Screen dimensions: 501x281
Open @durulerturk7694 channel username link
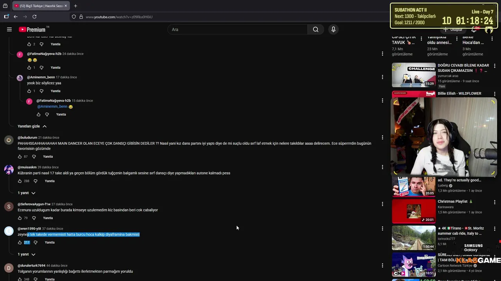pos(31,265)
